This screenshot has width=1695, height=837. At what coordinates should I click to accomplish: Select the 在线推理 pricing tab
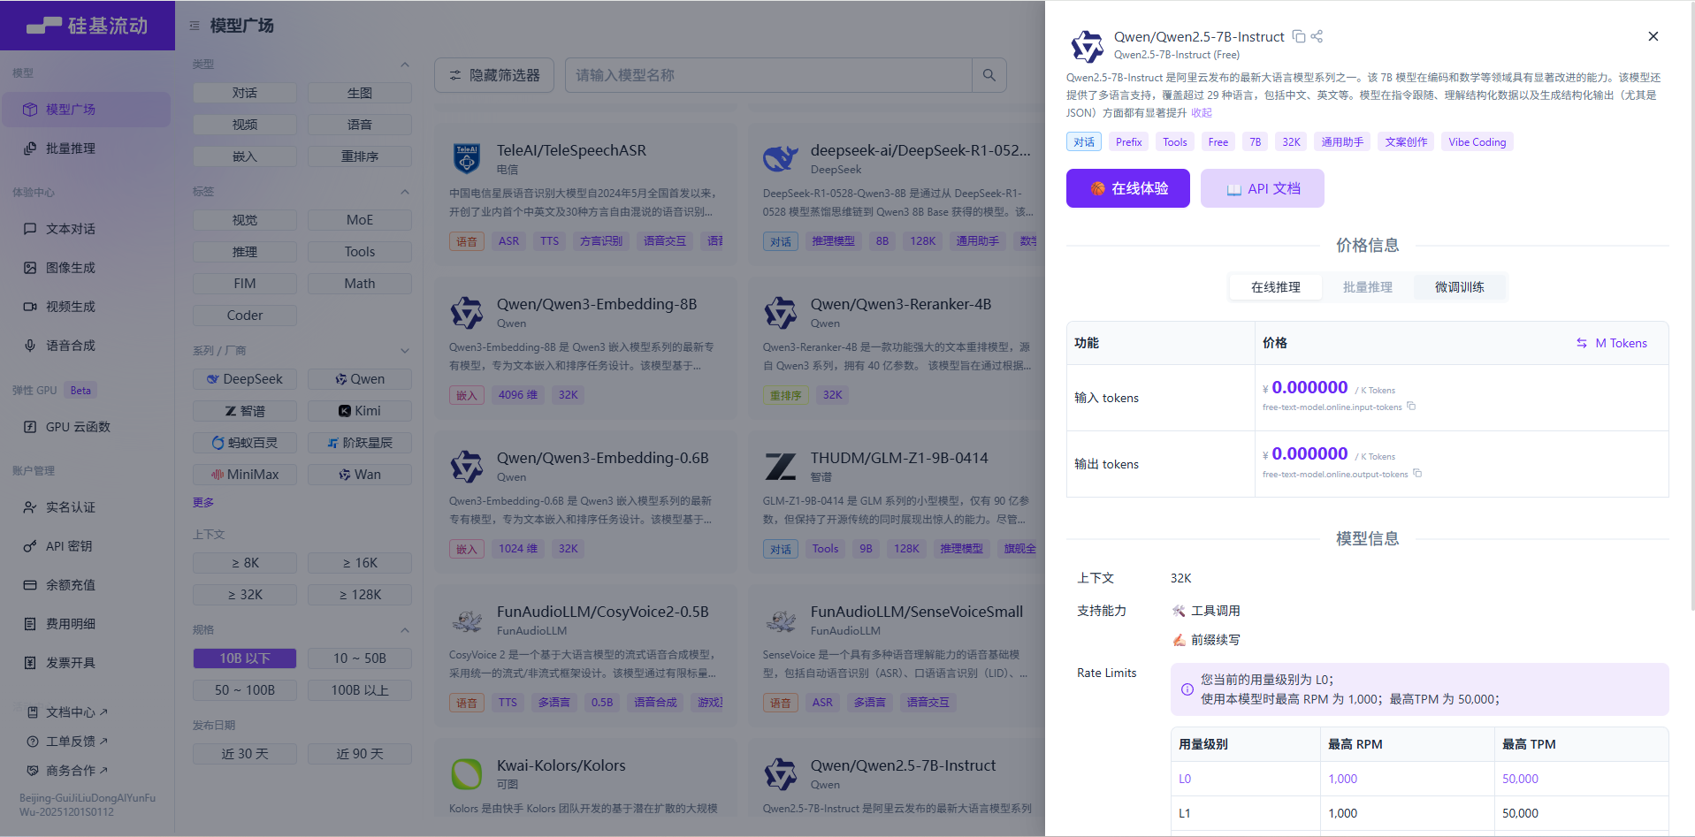[1276, 287]
